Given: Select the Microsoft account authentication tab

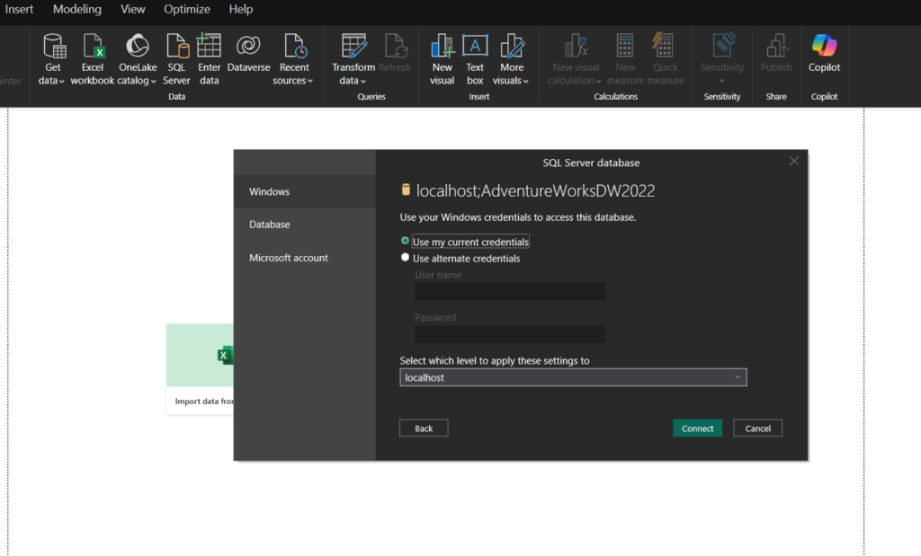Looking at the screenshot, I should tap(304, 258).
